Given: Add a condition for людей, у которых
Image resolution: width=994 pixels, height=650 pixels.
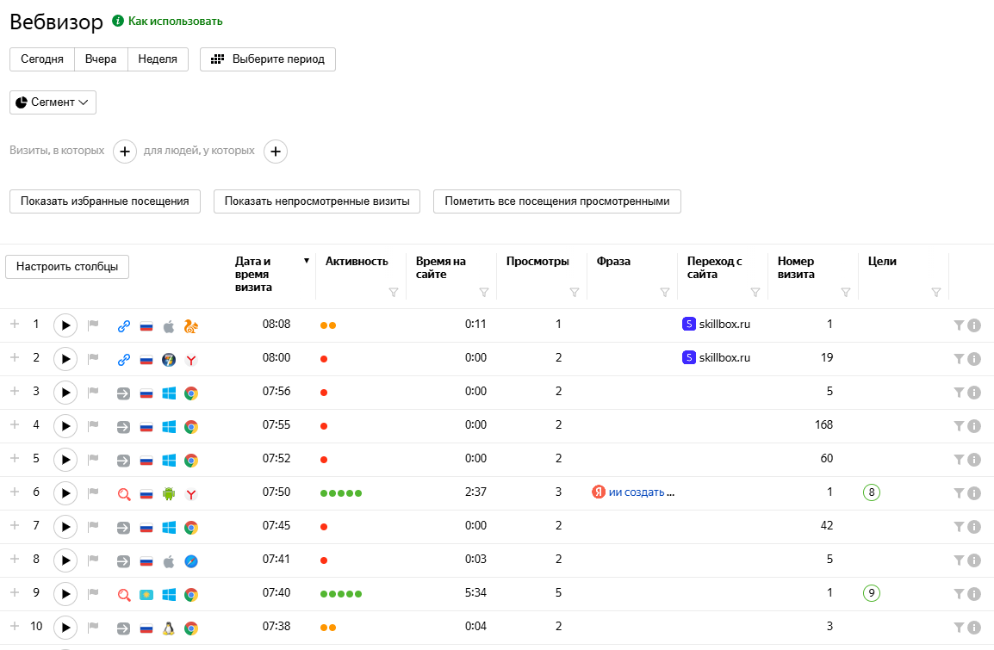Looking at the screenshot, I should coord(276,152).
